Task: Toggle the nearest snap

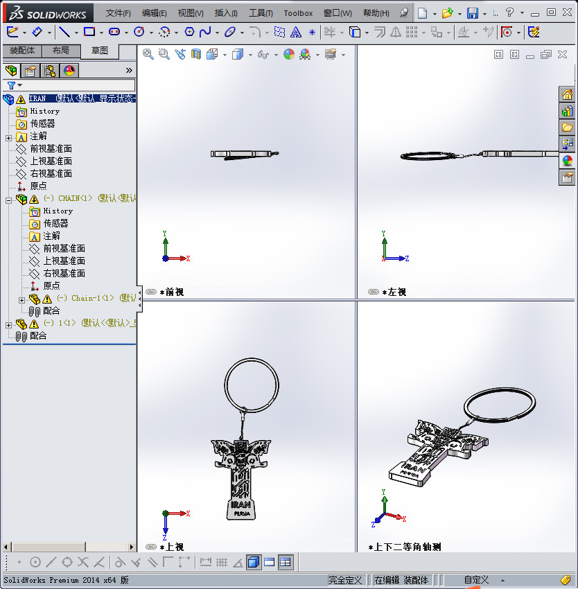Action: [99, 562]
